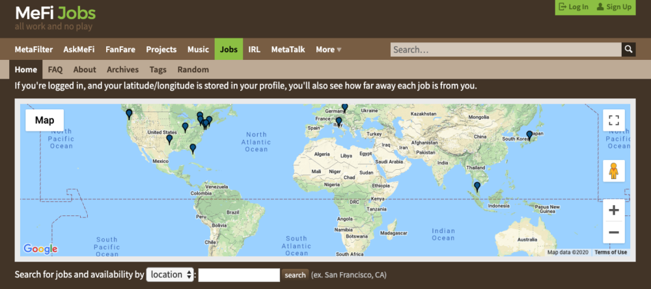Zoom in the map with plus
Screen dimensions: 651x289
click(x=614, y=210)
